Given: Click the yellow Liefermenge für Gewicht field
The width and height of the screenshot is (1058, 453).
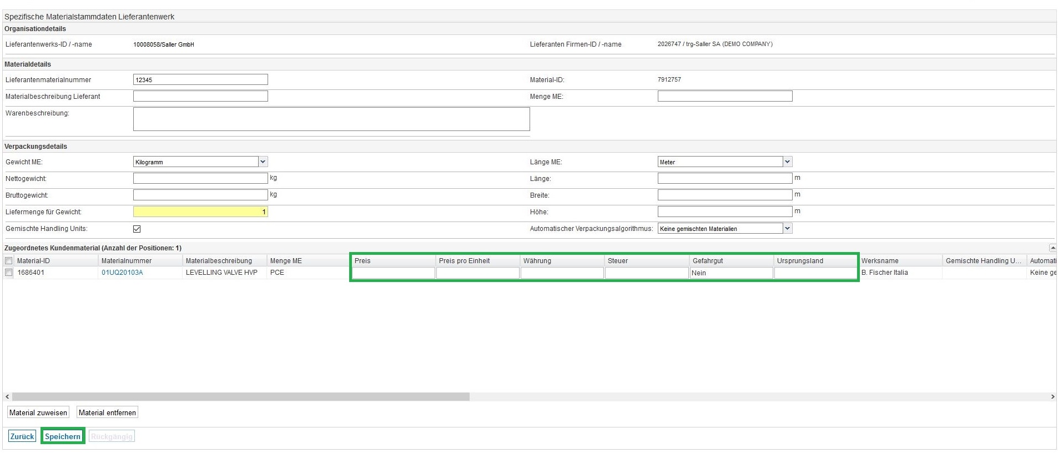Looking at the screenshot, I should 200,212.
